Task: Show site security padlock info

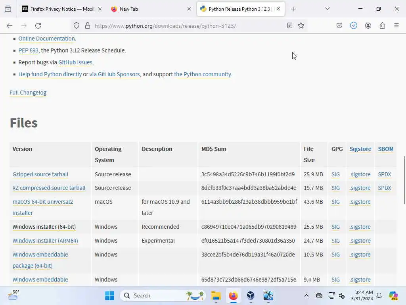Action: 88,26
